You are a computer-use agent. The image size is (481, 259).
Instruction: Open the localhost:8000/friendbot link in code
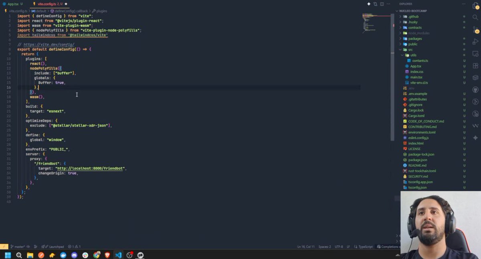tap(90, 168)
